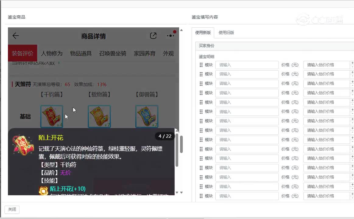The height and width of the screenshot is (219, 354).
Task: Click the 【千钧篇】 column label
Action: click(52, 94)
